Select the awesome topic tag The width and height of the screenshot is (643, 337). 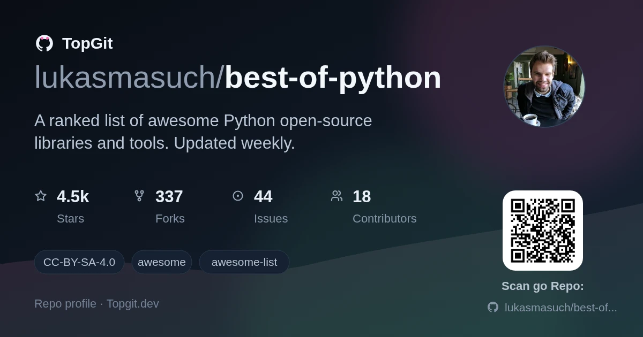(162, 262)
